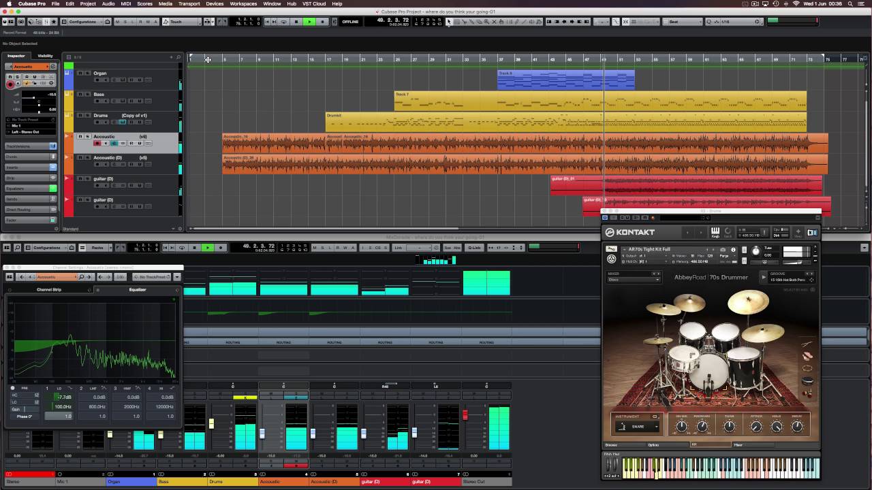872x490 pixels.
Task: Click the DECAY knob in Kontakt drummer
Action: point(796,426)
